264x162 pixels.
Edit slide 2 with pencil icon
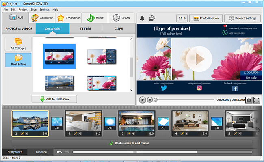76,134
